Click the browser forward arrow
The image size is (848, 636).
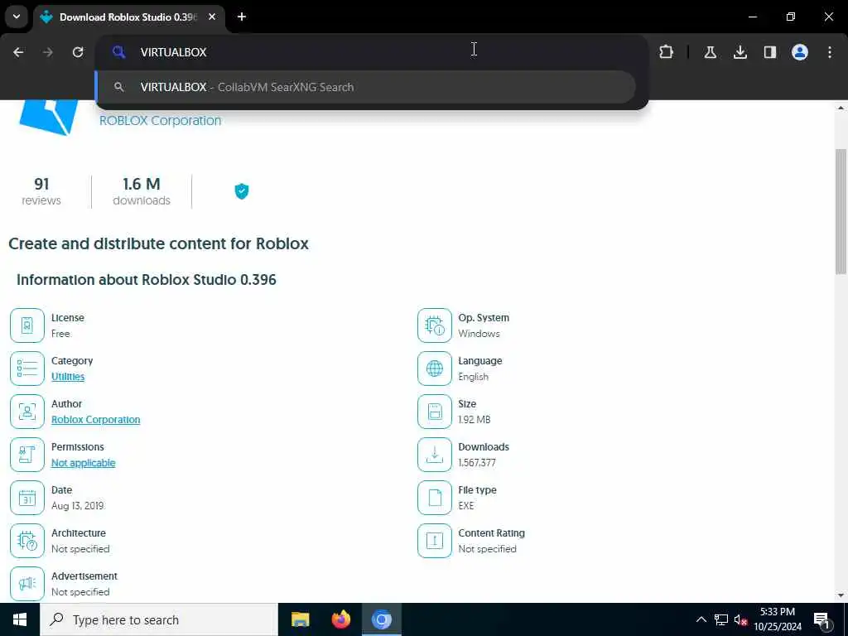[48, 52]
